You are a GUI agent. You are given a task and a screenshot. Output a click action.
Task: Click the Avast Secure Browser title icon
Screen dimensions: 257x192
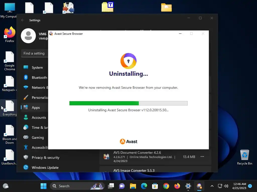tap(51, 34)
